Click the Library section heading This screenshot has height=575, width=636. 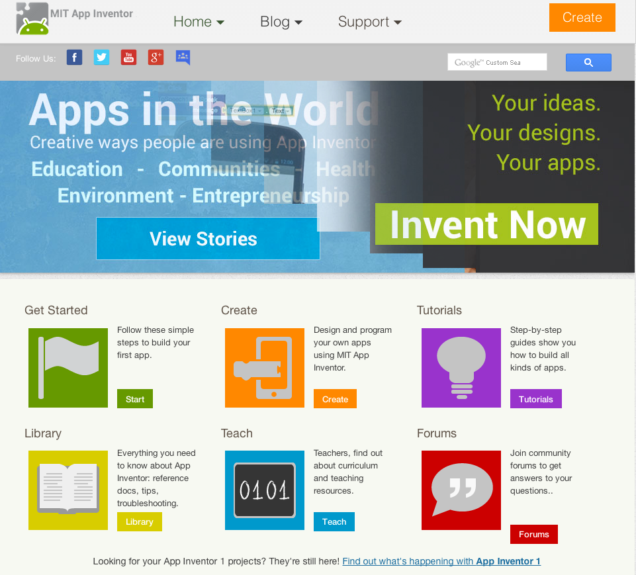tap(43, 433)
